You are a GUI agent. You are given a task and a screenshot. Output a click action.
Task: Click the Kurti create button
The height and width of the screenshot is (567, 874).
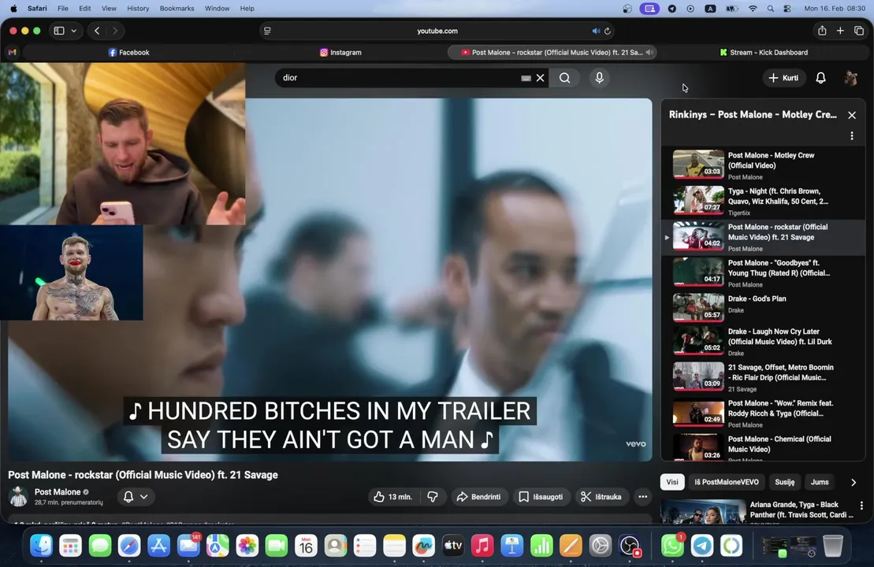point(783,78)
